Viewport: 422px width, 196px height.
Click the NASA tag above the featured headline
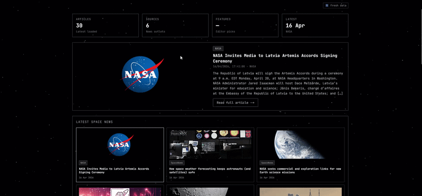click(218, 48)
